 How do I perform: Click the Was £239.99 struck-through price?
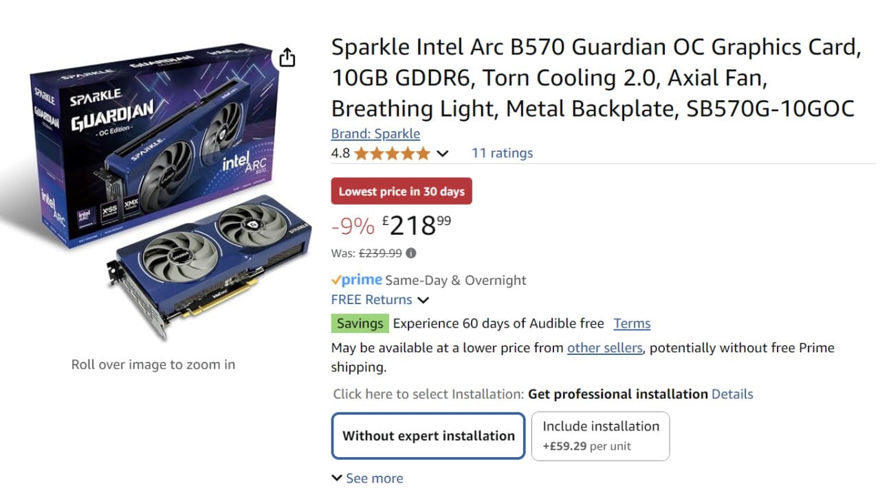[380, 253]
